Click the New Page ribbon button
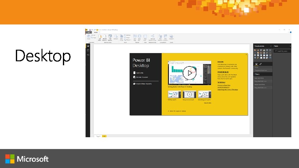 tap(135, 38)
